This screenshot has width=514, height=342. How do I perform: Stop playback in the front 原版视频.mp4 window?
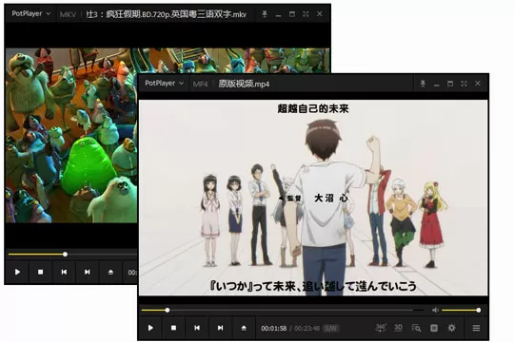[x=174, y=328]
